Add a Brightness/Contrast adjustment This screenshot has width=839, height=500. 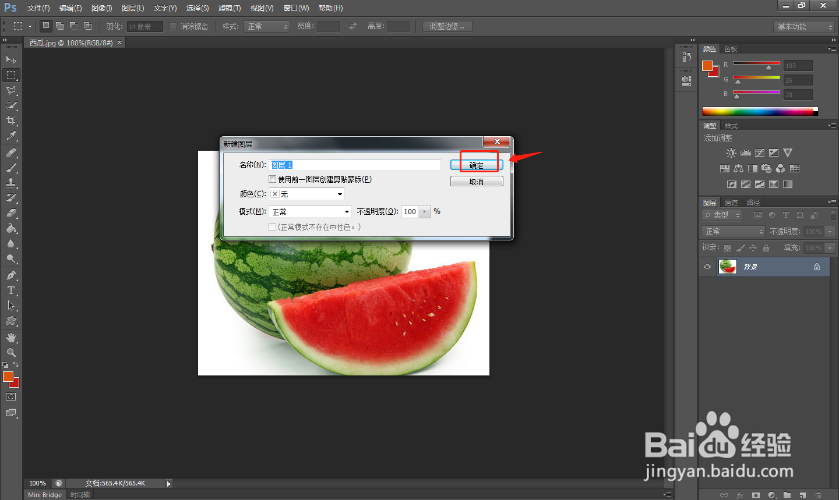pos(731,153)
